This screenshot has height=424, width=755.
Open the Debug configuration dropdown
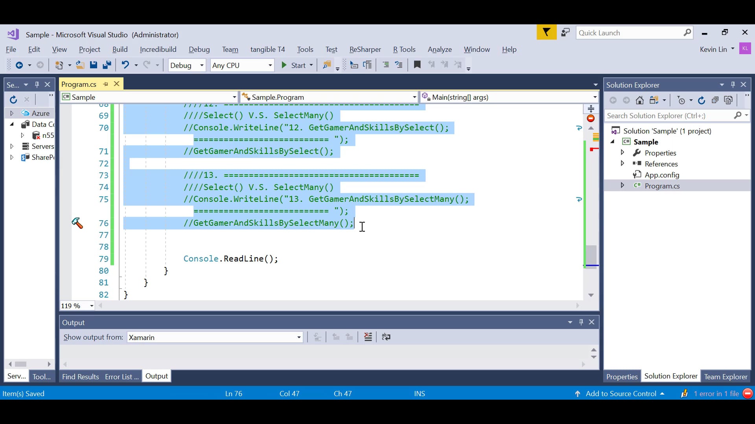point(201,65)
